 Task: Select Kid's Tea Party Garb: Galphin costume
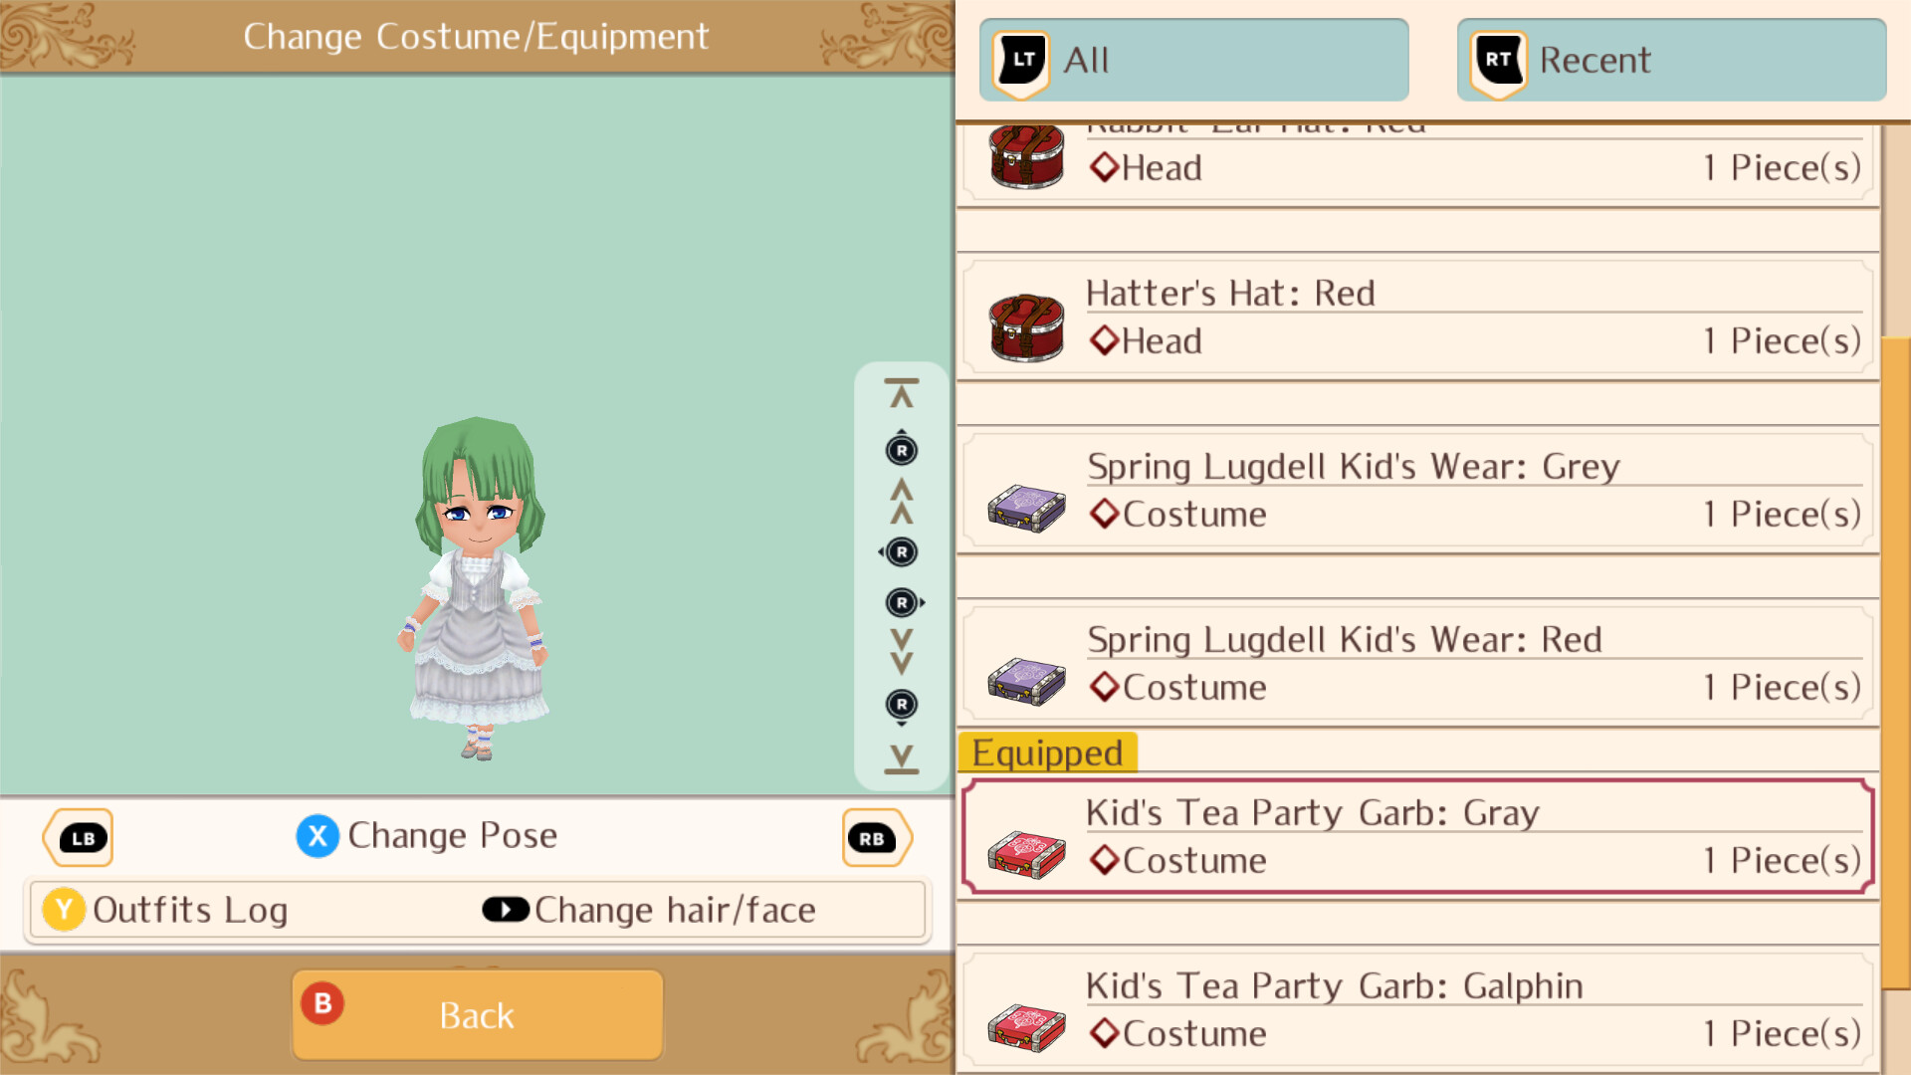[1418, 1009]
